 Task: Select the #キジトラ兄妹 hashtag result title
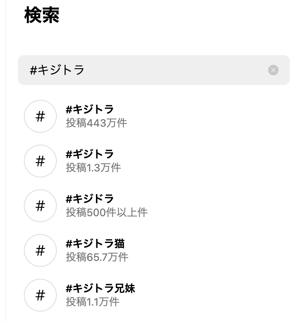(100, 288)
